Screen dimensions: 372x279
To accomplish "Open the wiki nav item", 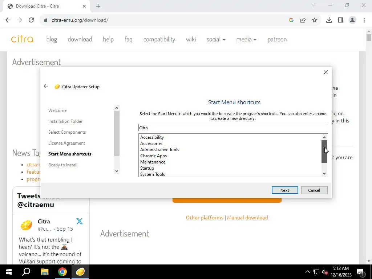I will coord(191,39).
